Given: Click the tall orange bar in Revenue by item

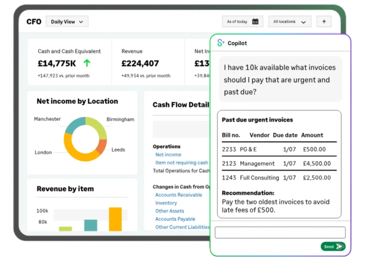Looking at the screenshot, I should (115, 219).
